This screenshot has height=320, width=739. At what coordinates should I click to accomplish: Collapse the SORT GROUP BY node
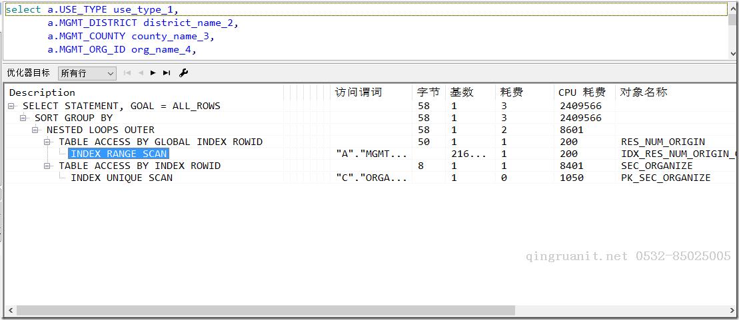point(23,118)
